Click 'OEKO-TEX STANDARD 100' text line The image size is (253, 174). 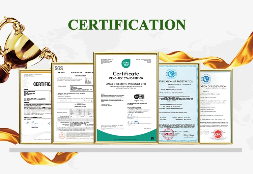pyautogui.click(x=126, y=78)
